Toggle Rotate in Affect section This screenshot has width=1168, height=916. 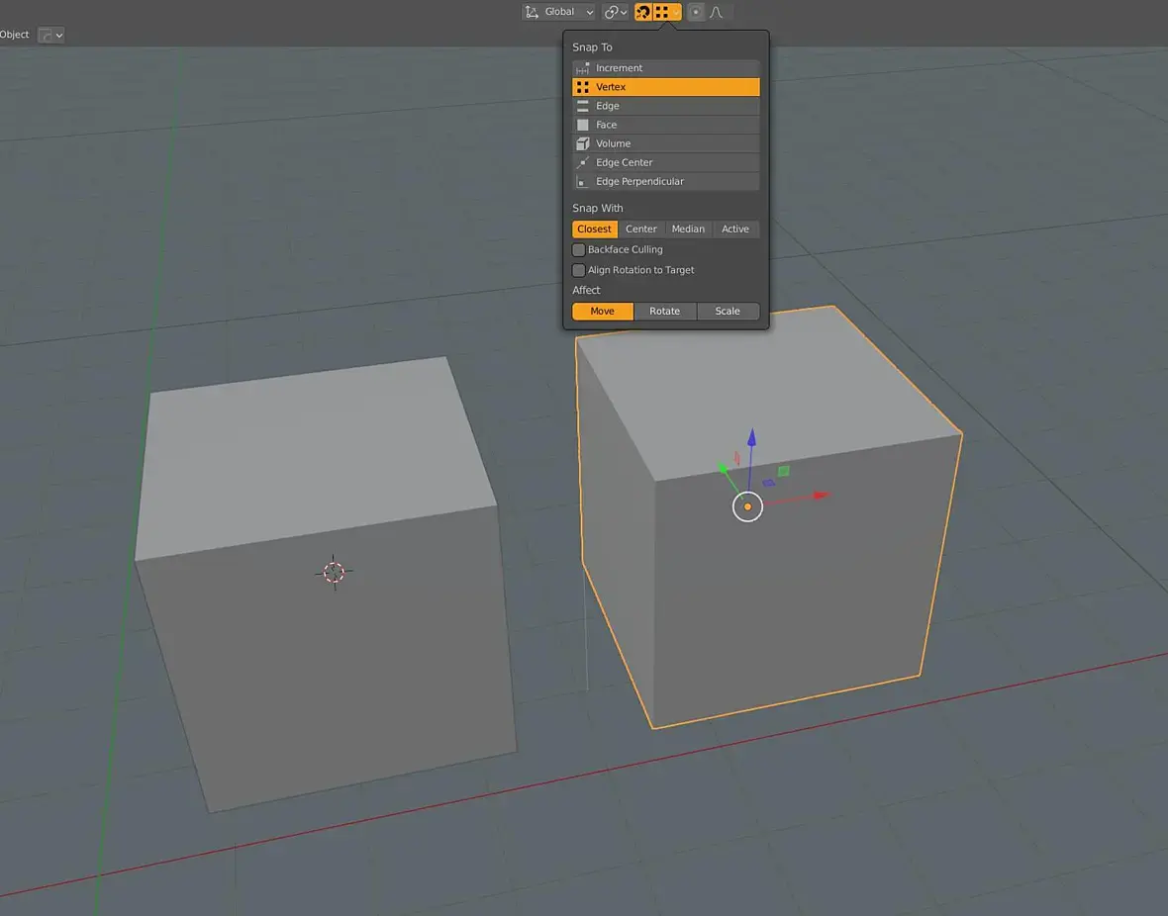(x=665, y=312)
